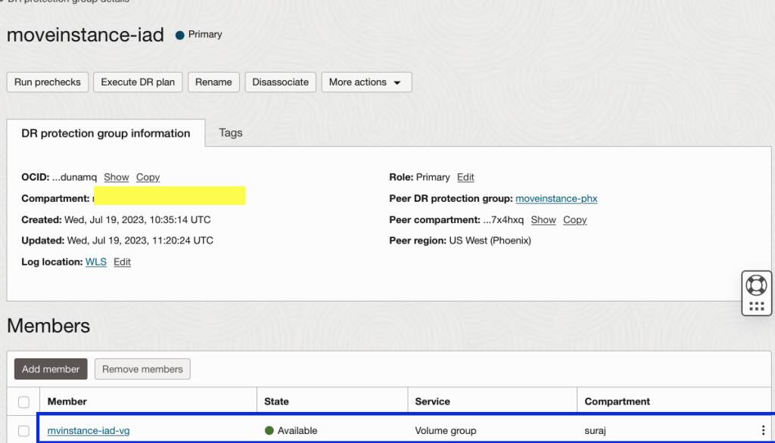This screenshot has width=775, height=443.
Task: Show the full peer compartment ID
Action: point(543,220)
